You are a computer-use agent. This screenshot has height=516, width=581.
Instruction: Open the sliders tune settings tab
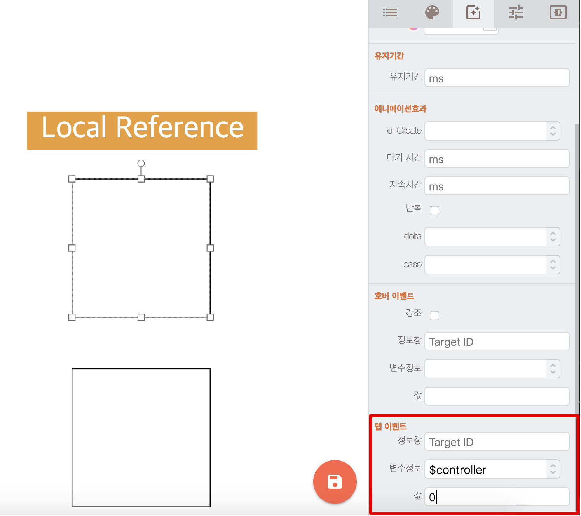(516, 13)
